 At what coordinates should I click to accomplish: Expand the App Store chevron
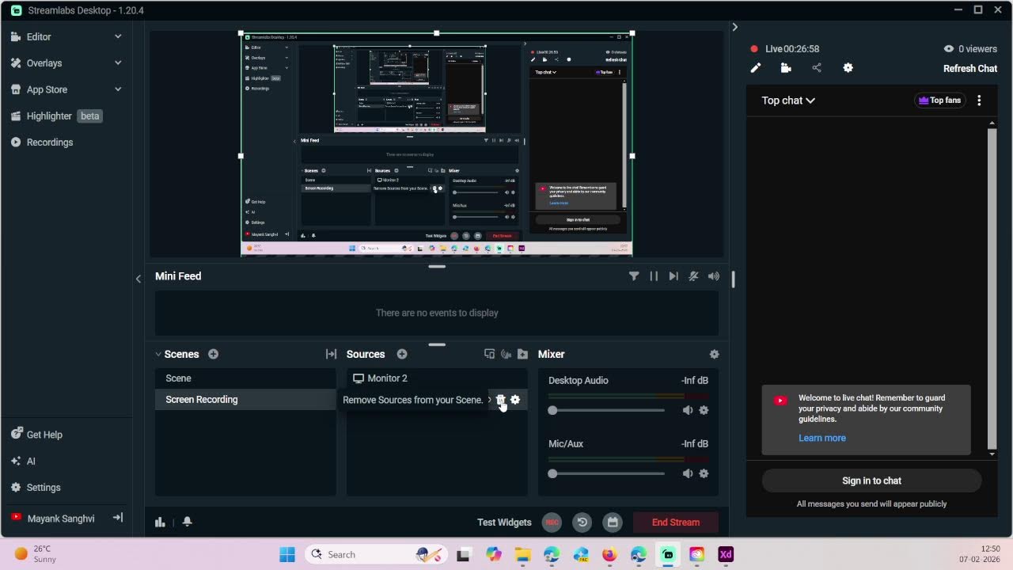coord(118,89)
